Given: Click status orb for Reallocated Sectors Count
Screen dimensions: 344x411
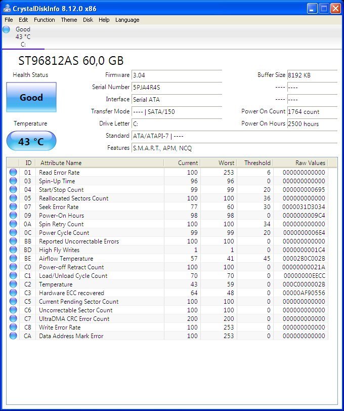Looking at the screenshot, I should (13, 198).
